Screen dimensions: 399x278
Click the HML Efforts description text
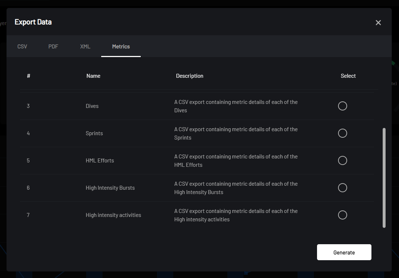(x=236, y=161)
